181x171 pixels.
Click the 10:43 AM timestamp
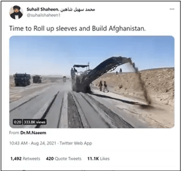click(x=18, y=143)
